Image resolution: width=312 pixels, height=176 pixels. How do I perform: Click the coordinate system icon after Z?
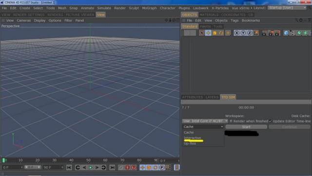pyautogui.click(x=256, y=33)
